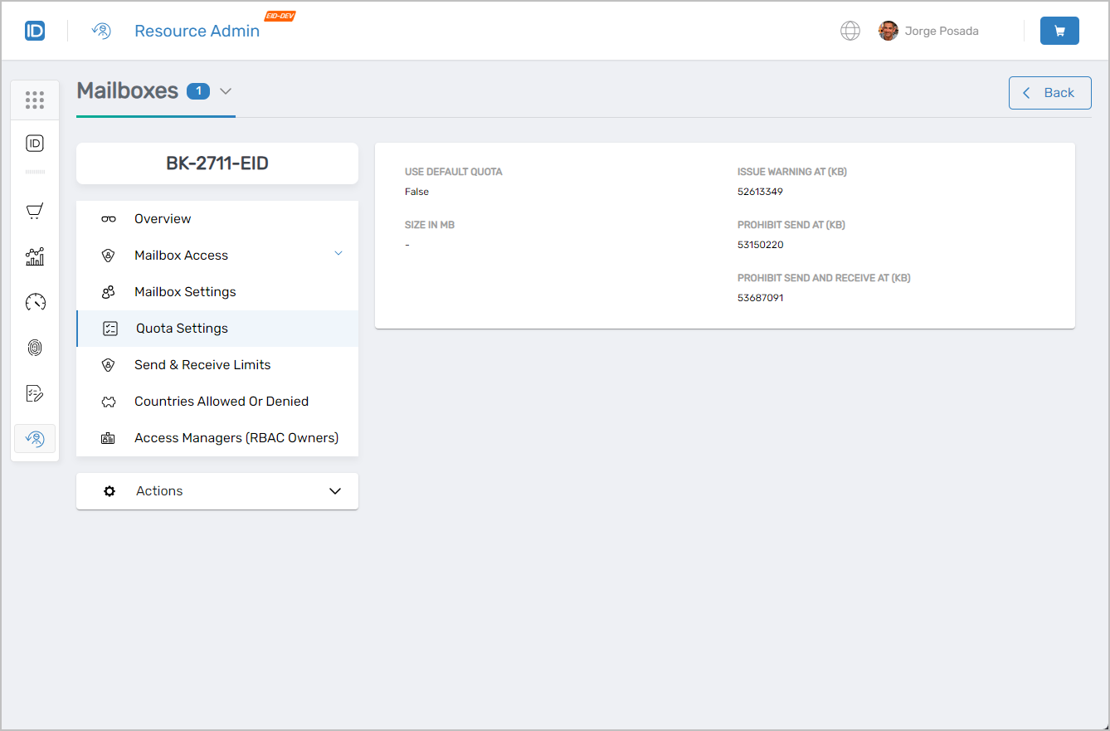1110x731 pixels.
Task: Switch to Mailbox Settings
Action: click(x=185, y=291)
